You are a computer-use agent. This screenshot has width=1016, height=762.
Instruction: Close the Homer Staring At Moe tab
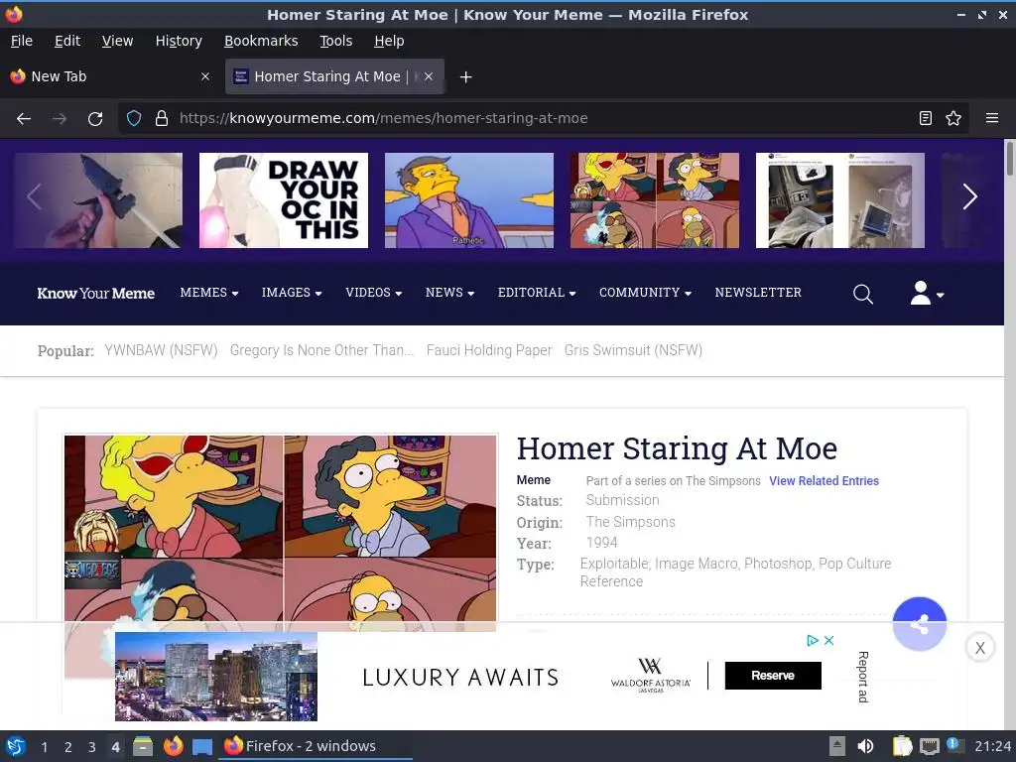tap(429, 76)
